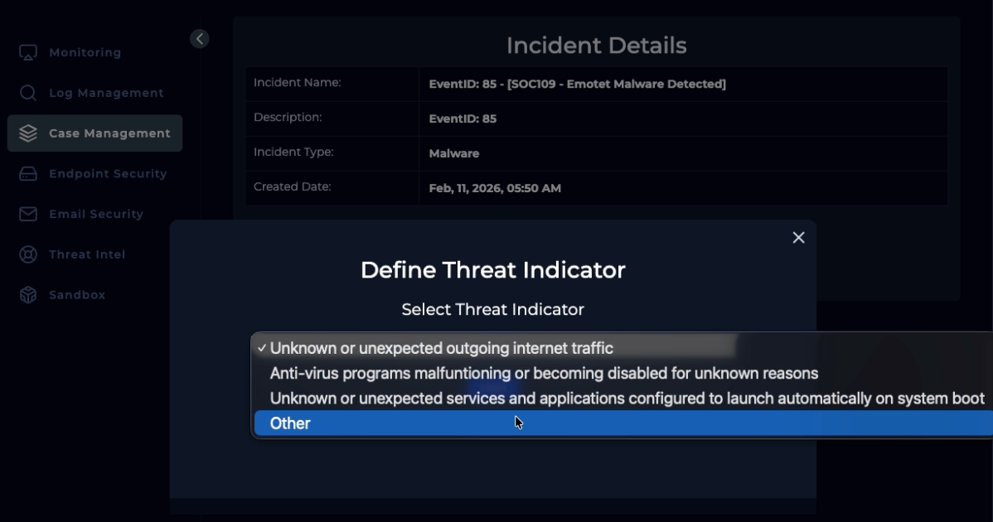Click the Threat Intel lifebuoy icon
This screenshot has height=522, width=993.
click(28, 254)
